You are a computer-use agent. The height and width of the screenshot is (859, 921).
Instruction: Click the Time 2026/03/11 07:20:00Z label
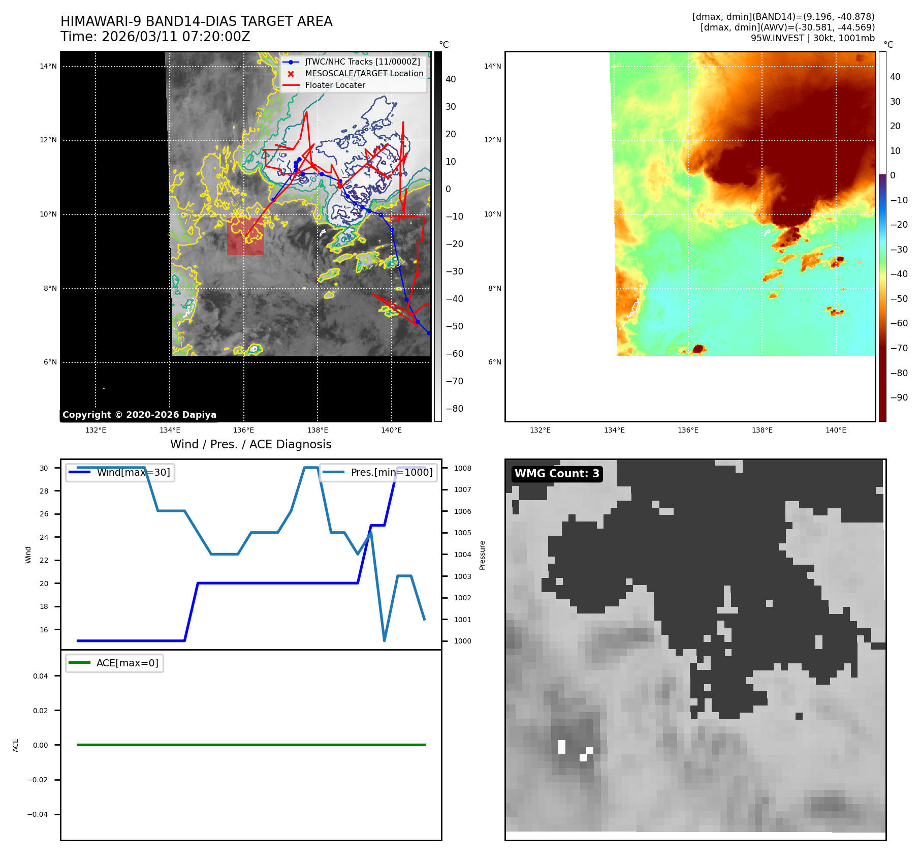[155, 37]
